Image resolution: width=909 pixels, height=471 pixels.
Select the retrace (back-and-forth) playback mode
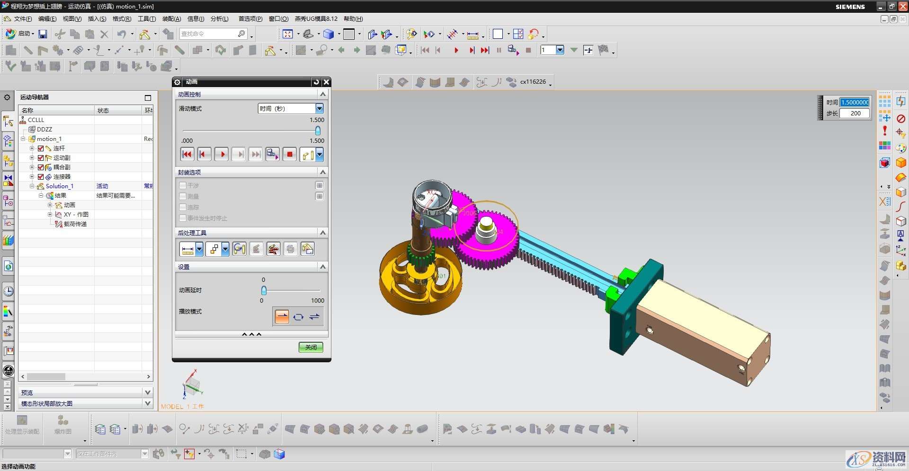point(314,317)
